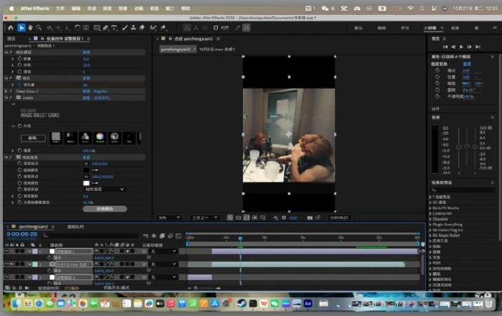Click the current time indicator in timeline
The height and width of the screenshot is (316, 502).
pos(240,238)
